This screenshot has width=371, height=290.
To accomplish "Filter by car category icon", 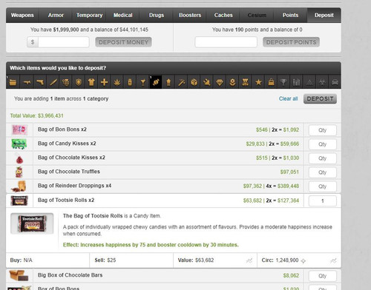I will point(335,82).
